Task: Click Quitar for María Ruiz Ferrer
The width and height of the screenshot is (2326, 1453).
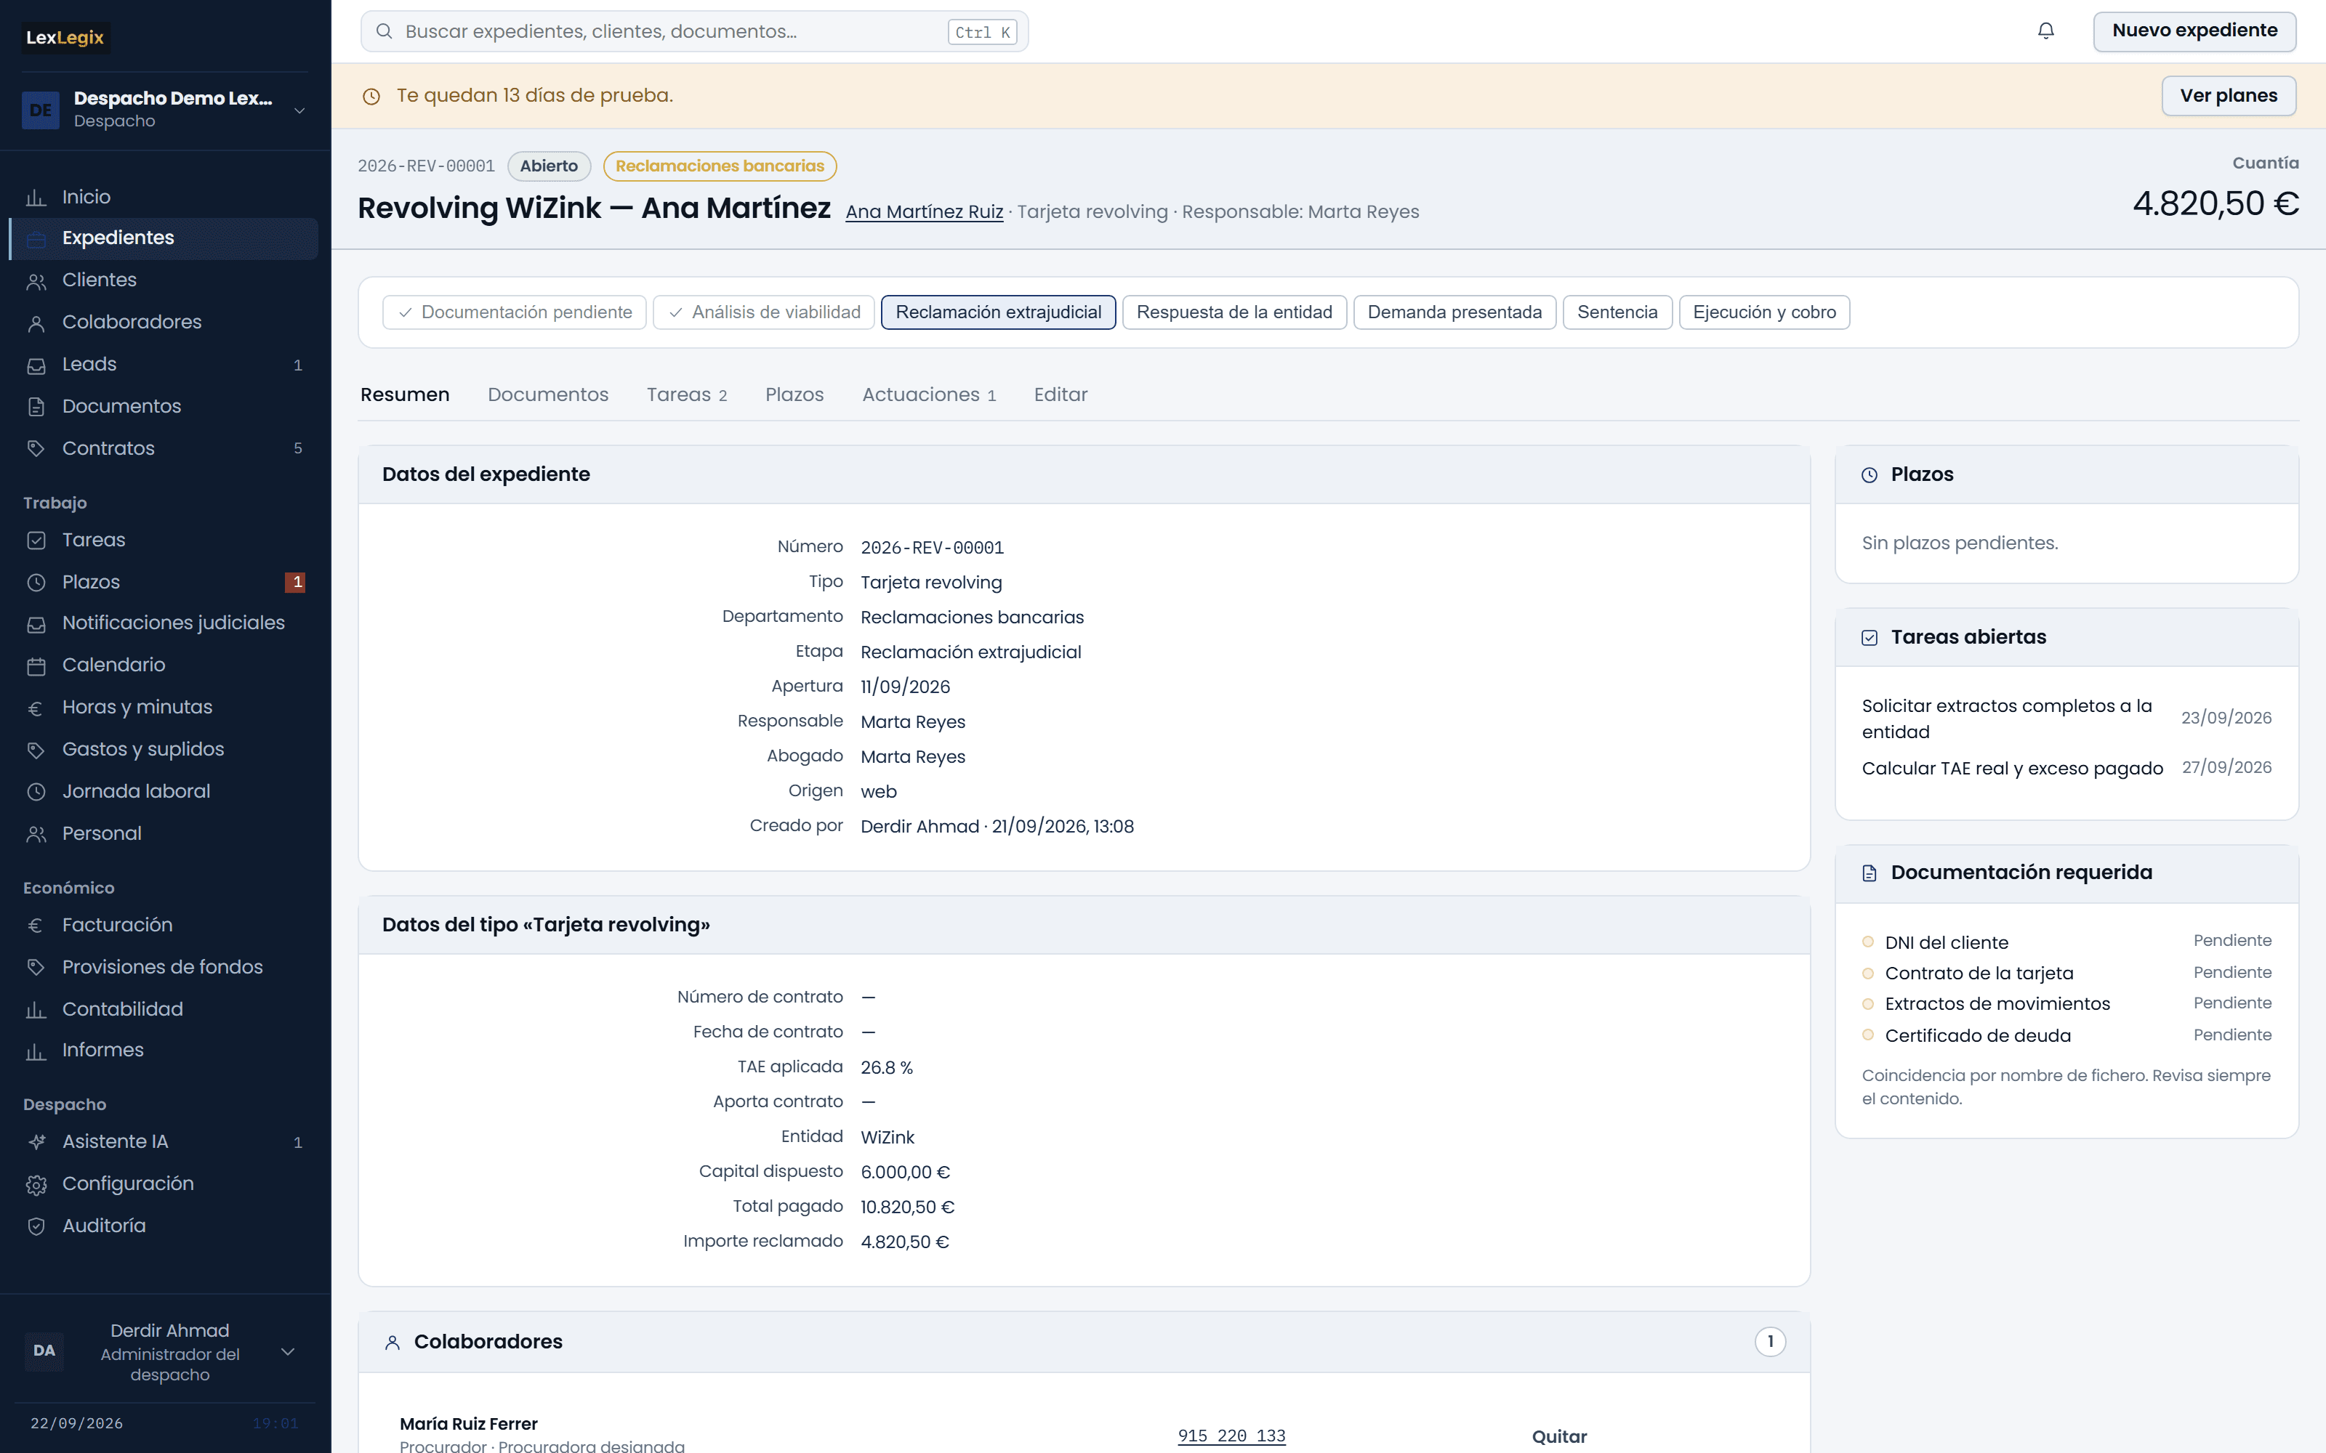Action: pos(1559,1436)
